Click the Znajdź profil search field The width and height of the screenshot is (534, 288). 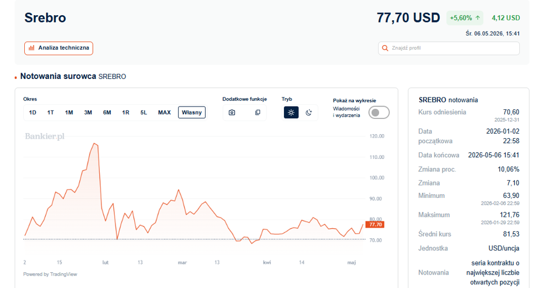click(x=448, y=48)
